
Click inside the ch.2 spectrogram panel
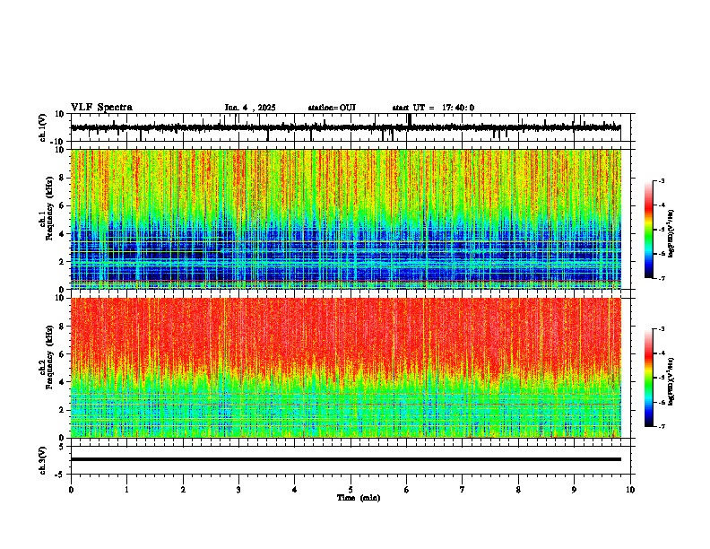346,368
